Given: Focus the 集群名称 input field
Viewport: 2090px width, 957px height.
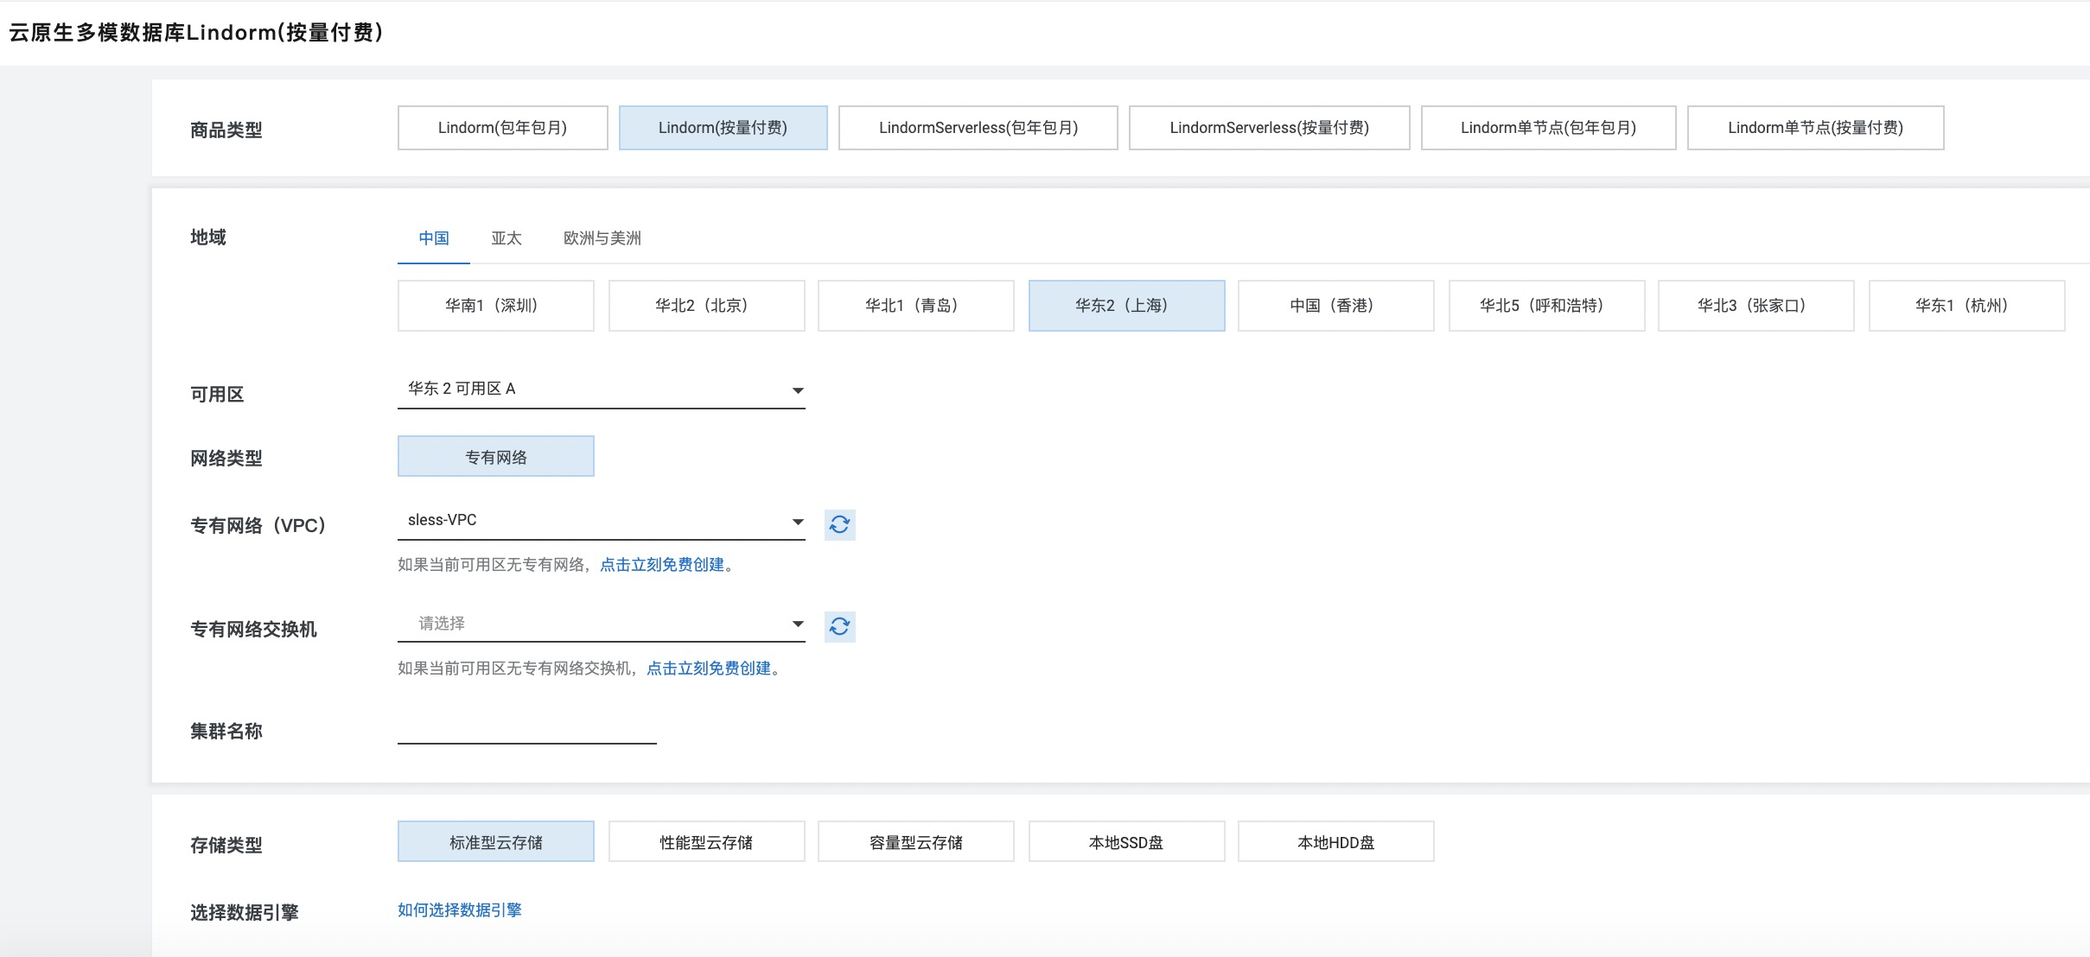Looking at the screenshot, I should [526, 728].
